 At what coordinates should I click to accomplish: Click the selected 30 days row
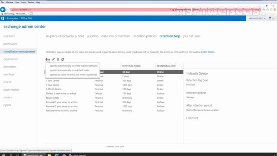[114, 72]
